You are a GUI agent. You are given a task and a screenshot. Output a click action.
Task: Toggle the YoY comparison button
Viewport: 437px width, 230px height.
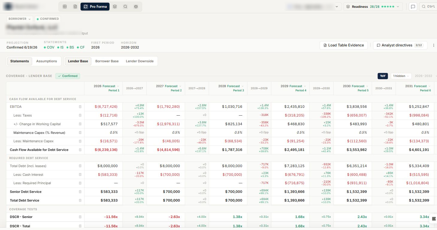point(383,76)
